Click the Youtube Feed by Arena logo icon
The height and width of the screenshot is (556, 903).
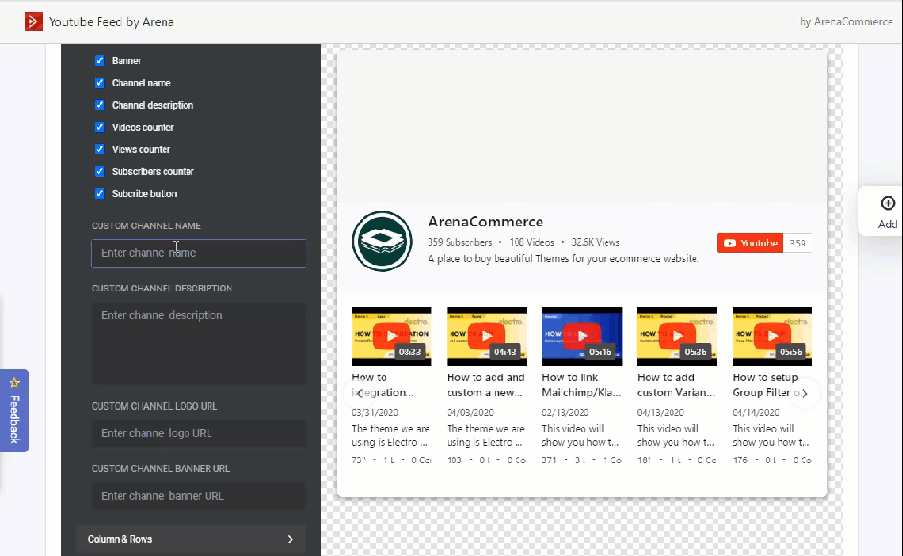click(34, 22)
